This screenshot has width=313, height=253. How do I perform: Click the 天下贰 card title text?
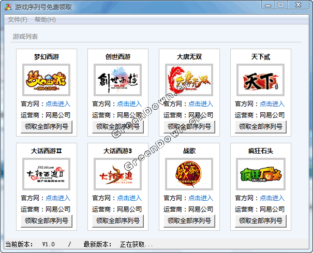pos(261,57)
